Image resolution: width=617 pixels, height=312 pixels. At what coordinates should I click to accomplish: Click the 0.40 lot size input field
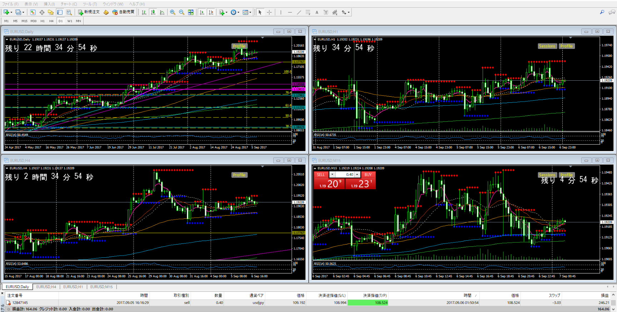click(345, 175)
